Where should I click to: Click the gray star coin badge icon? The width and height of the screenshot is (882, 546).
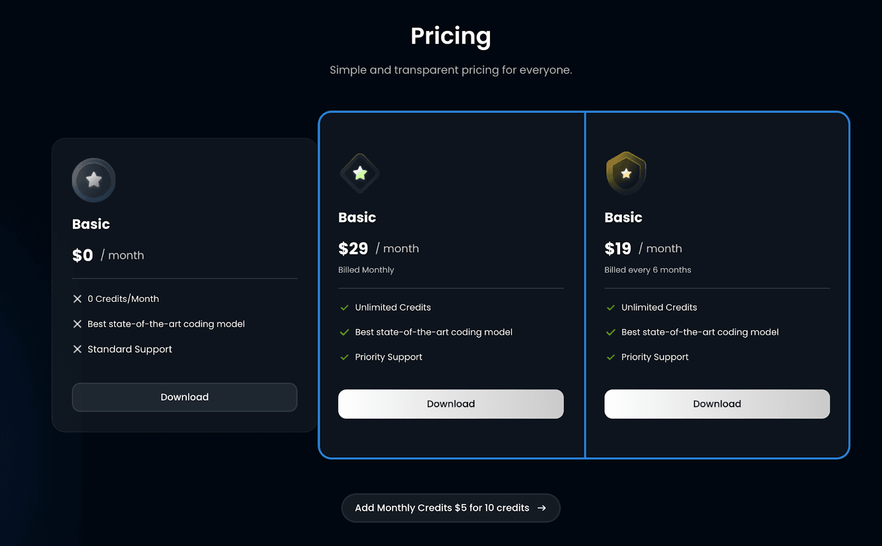[x=94, y=180]
